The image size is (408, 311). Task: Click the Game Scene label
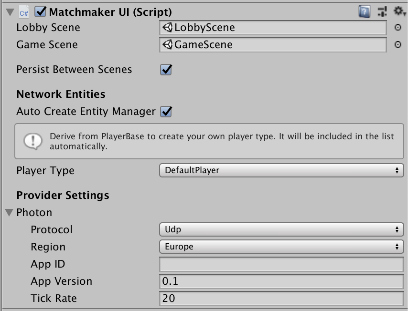pyautogui.click(x=47, y=45)
